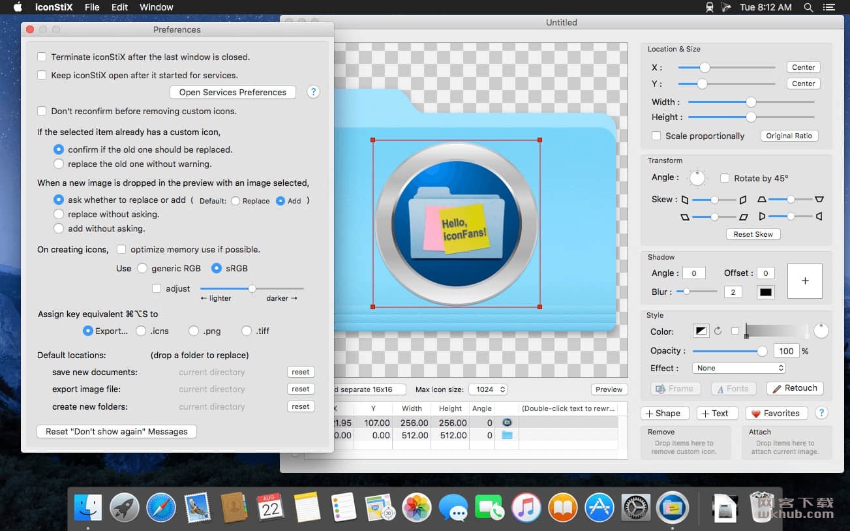Open Photos app in the Dock
850x531 pixels.
[x=417, y=507]
